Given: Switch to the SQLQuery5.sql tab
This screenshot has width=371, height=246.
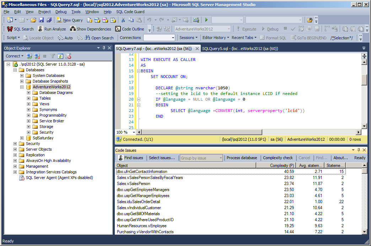Looking at the screenshot, I should pos(240,49).
